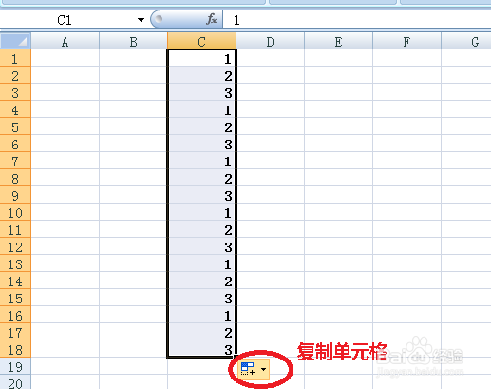Click empty cell F15

(406, 298)
